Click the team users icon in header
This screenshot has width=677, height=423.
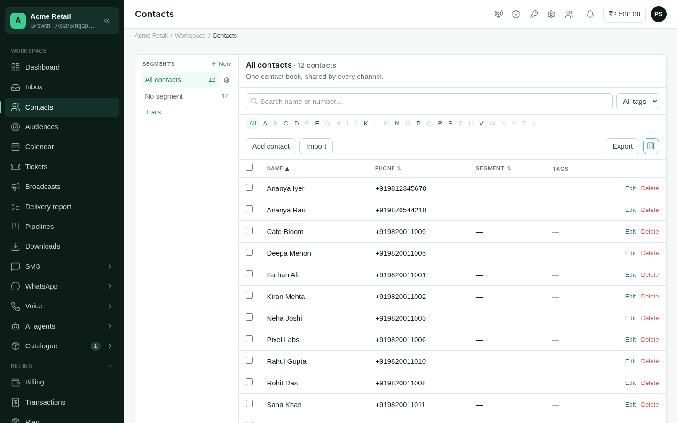(x=569, y=14)
